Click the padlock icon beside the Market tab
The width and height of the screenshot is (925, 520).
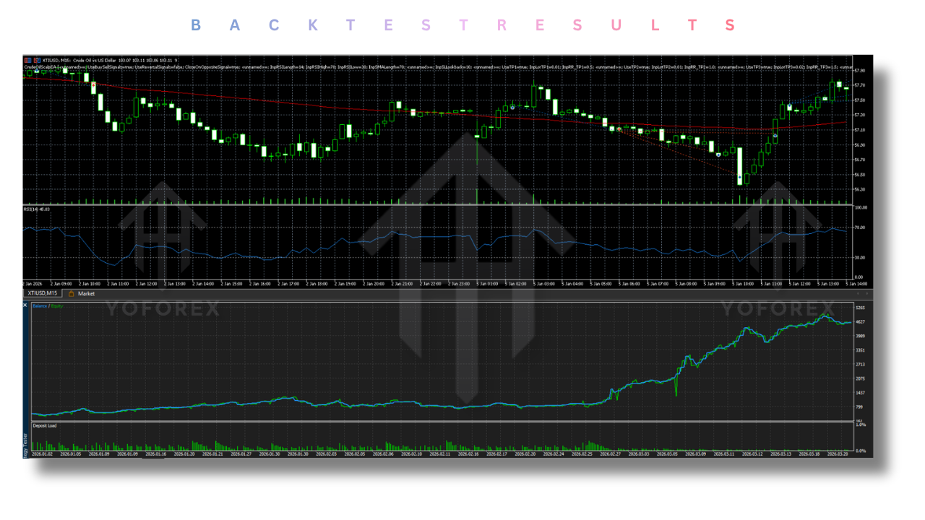click(x=72, y=293)
